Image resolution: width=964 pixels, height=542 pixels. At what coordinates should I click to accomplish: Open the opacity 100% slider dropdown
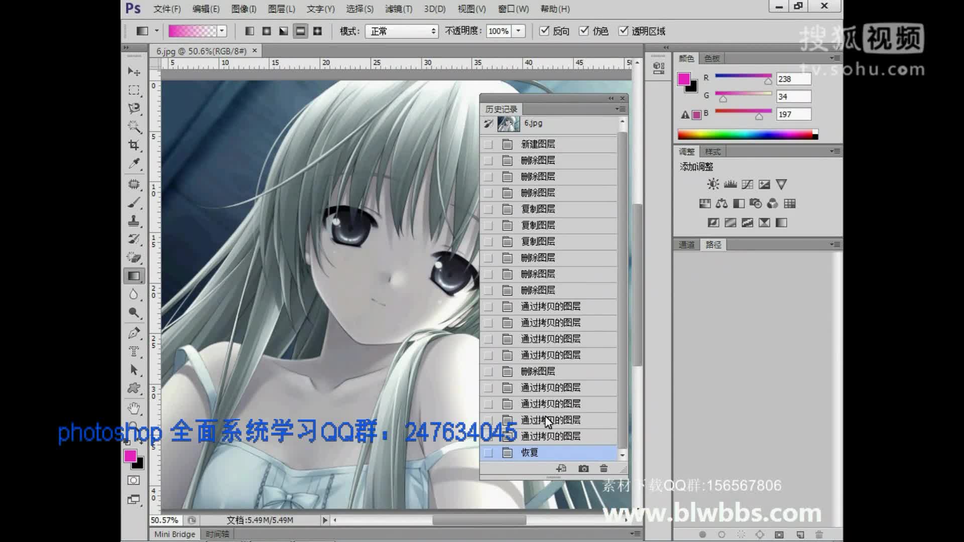tap(518, 31)
